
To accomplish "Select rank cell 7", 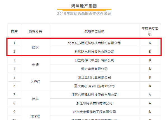I will [x=14, y=95].
